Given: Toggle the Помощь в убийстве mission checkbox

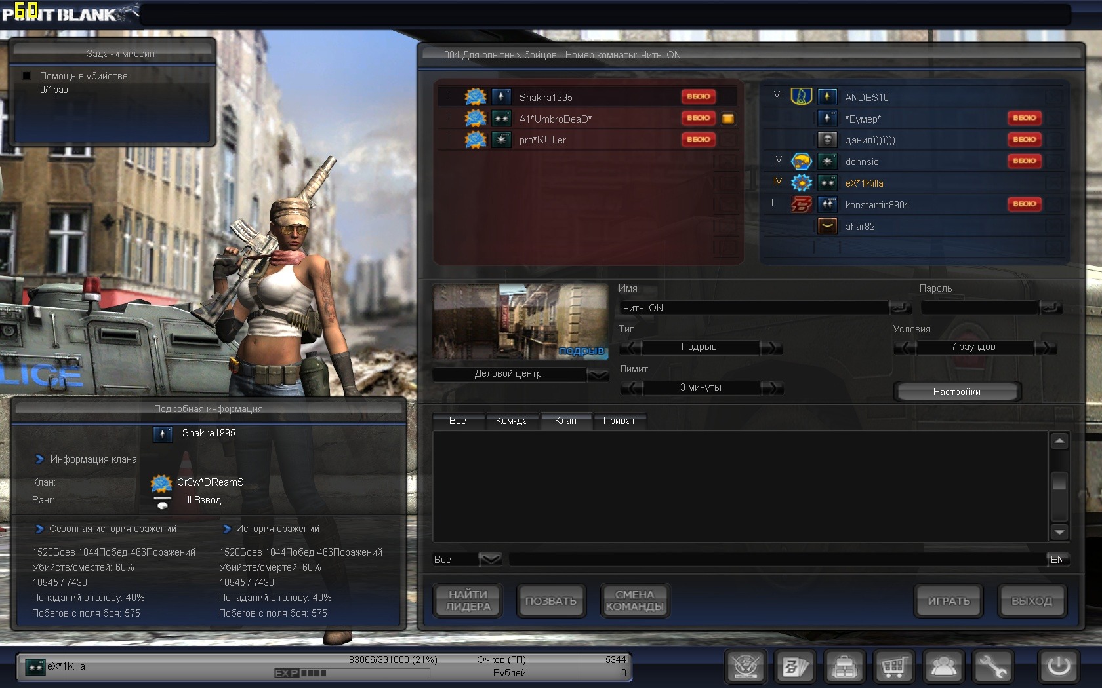Looking at the screenshot, I should coord(26,76).
